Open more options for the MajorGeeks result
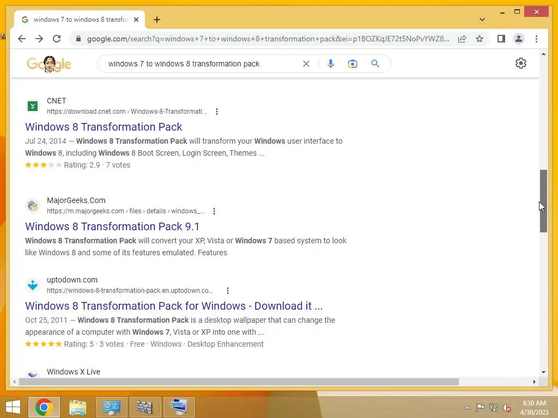Viewport: 558px width, 418px height. [x=214, y=211]
